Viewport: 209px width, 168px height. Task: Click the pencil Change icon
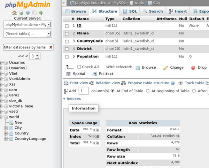[165, 68]
